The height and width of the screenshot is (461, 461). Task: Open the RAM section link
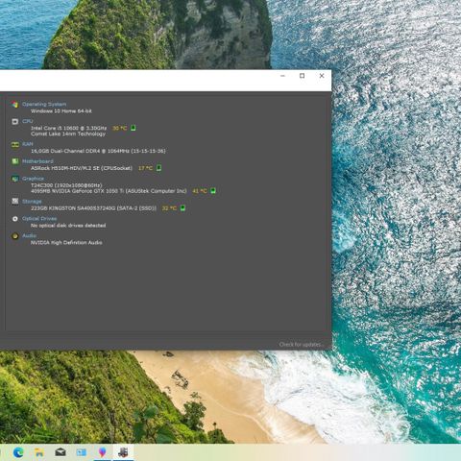point(28,144)
